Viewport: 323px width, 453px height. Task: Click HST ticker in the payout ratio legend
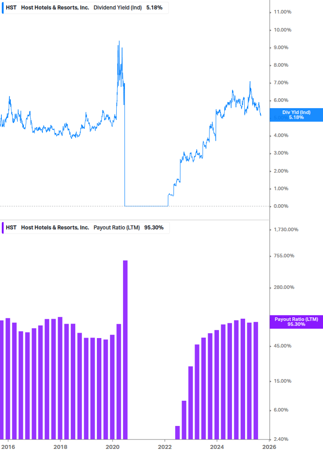(11, 228)
